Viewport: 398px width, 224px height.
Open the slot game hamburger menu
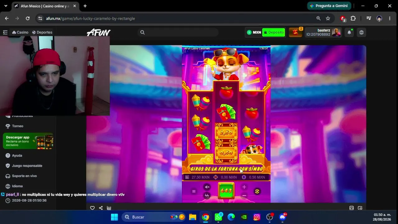point(194,191)
